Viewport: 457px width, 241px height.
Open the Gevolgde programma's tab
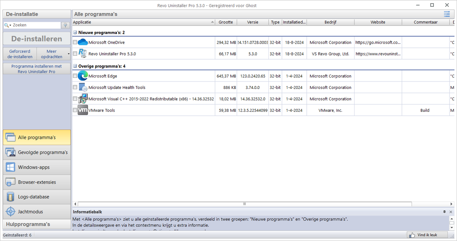pyautogui.click(x=37, y=152)
